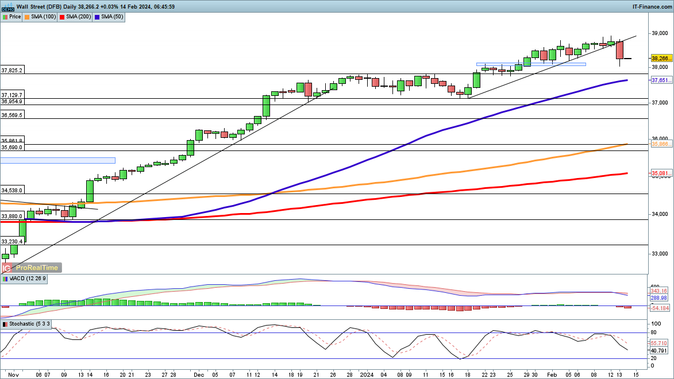Click the orange SMA (100) color swatch

pyautogui.click(x=27, y=17)
